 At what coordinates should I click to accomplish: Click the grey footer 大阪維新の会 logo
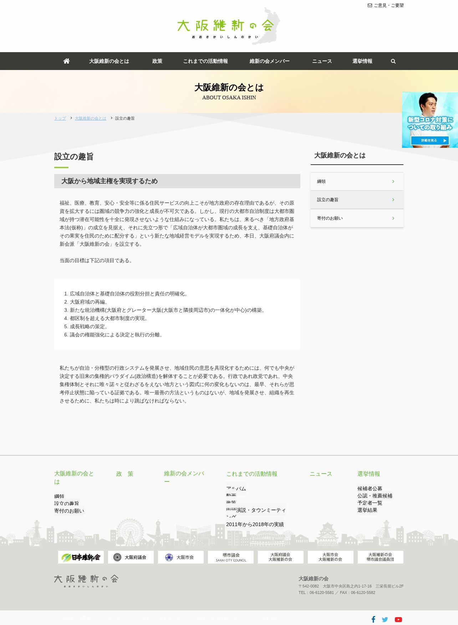click(x=86, y=581)
